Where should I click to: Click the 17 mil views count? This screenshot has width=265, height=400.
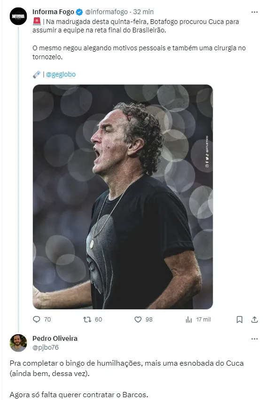203,319
